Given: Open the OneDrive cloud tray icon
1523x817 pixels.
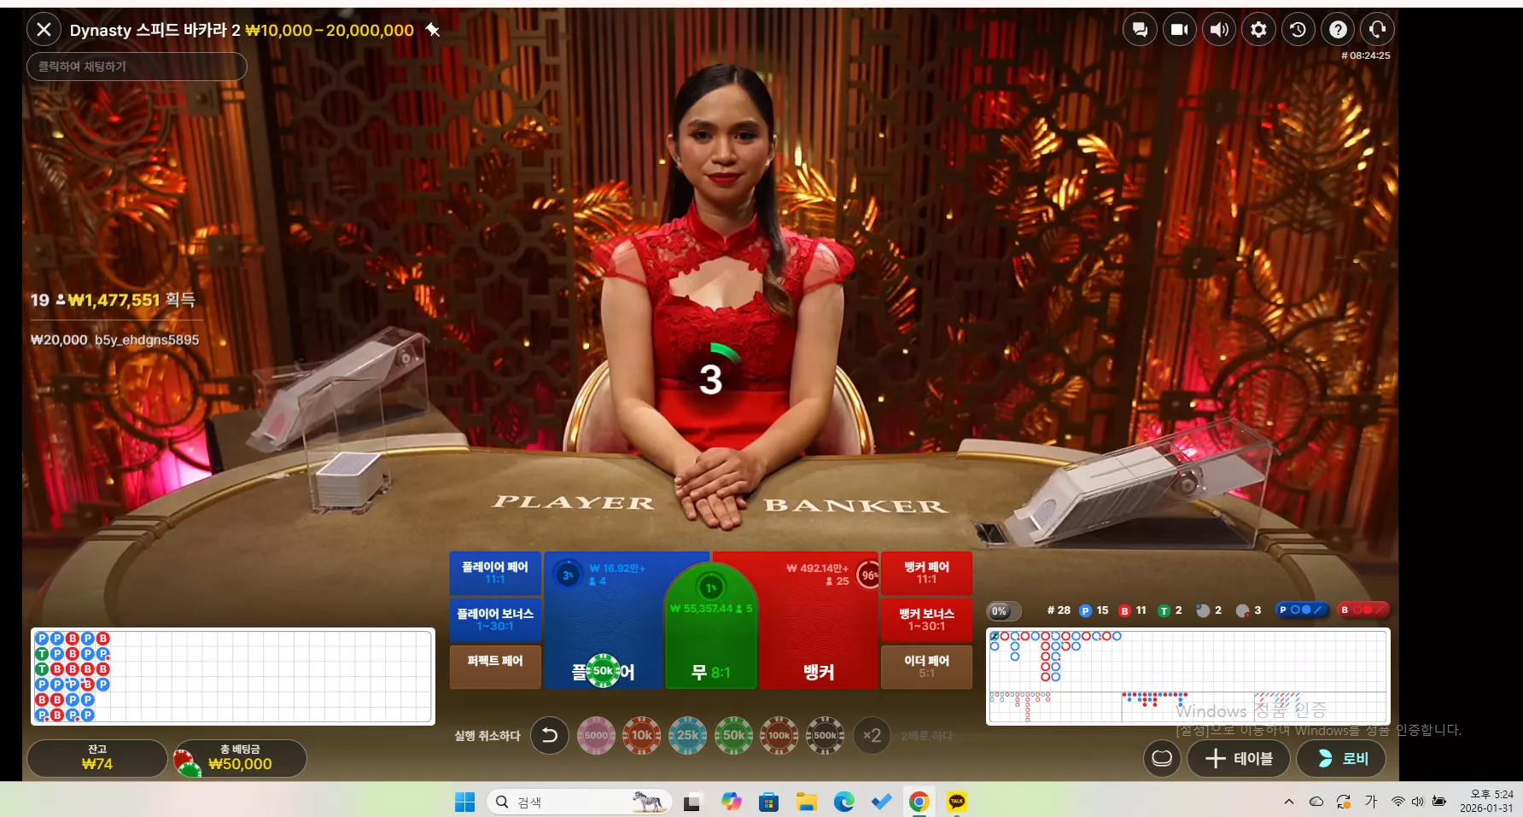Looking at the screenshot, I should click(x=1316, y=802).
